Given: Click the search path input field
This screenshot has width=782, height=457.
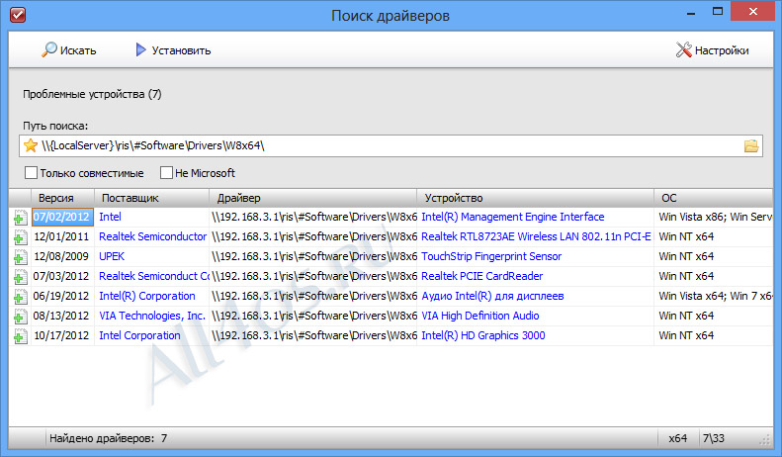Looking at the screenshot, I should (x=391, y=145).
